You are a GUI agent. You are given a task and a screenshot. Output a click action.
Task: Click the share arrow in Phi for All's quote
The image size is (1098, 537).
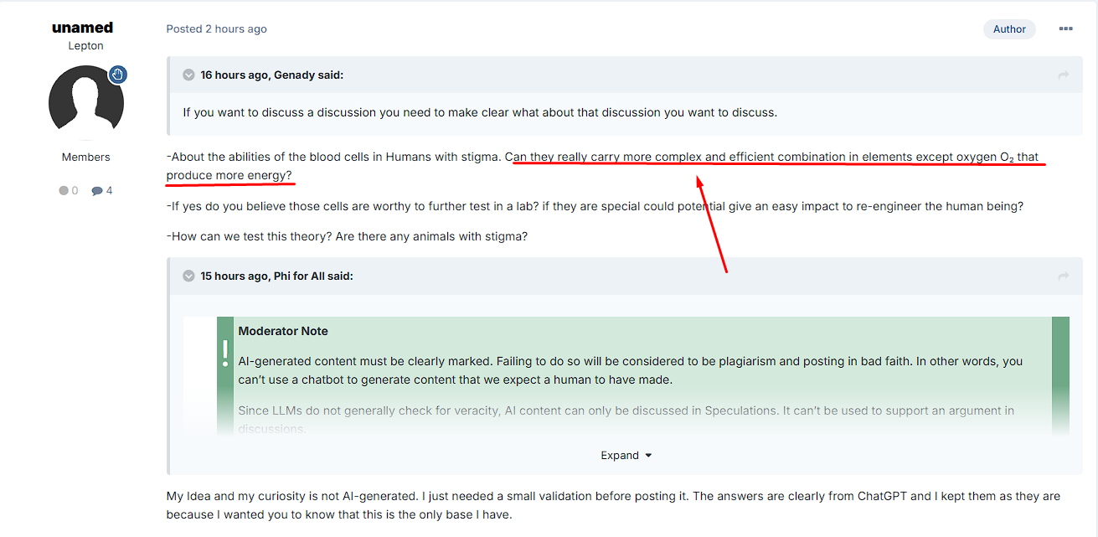pos(1064,276)
